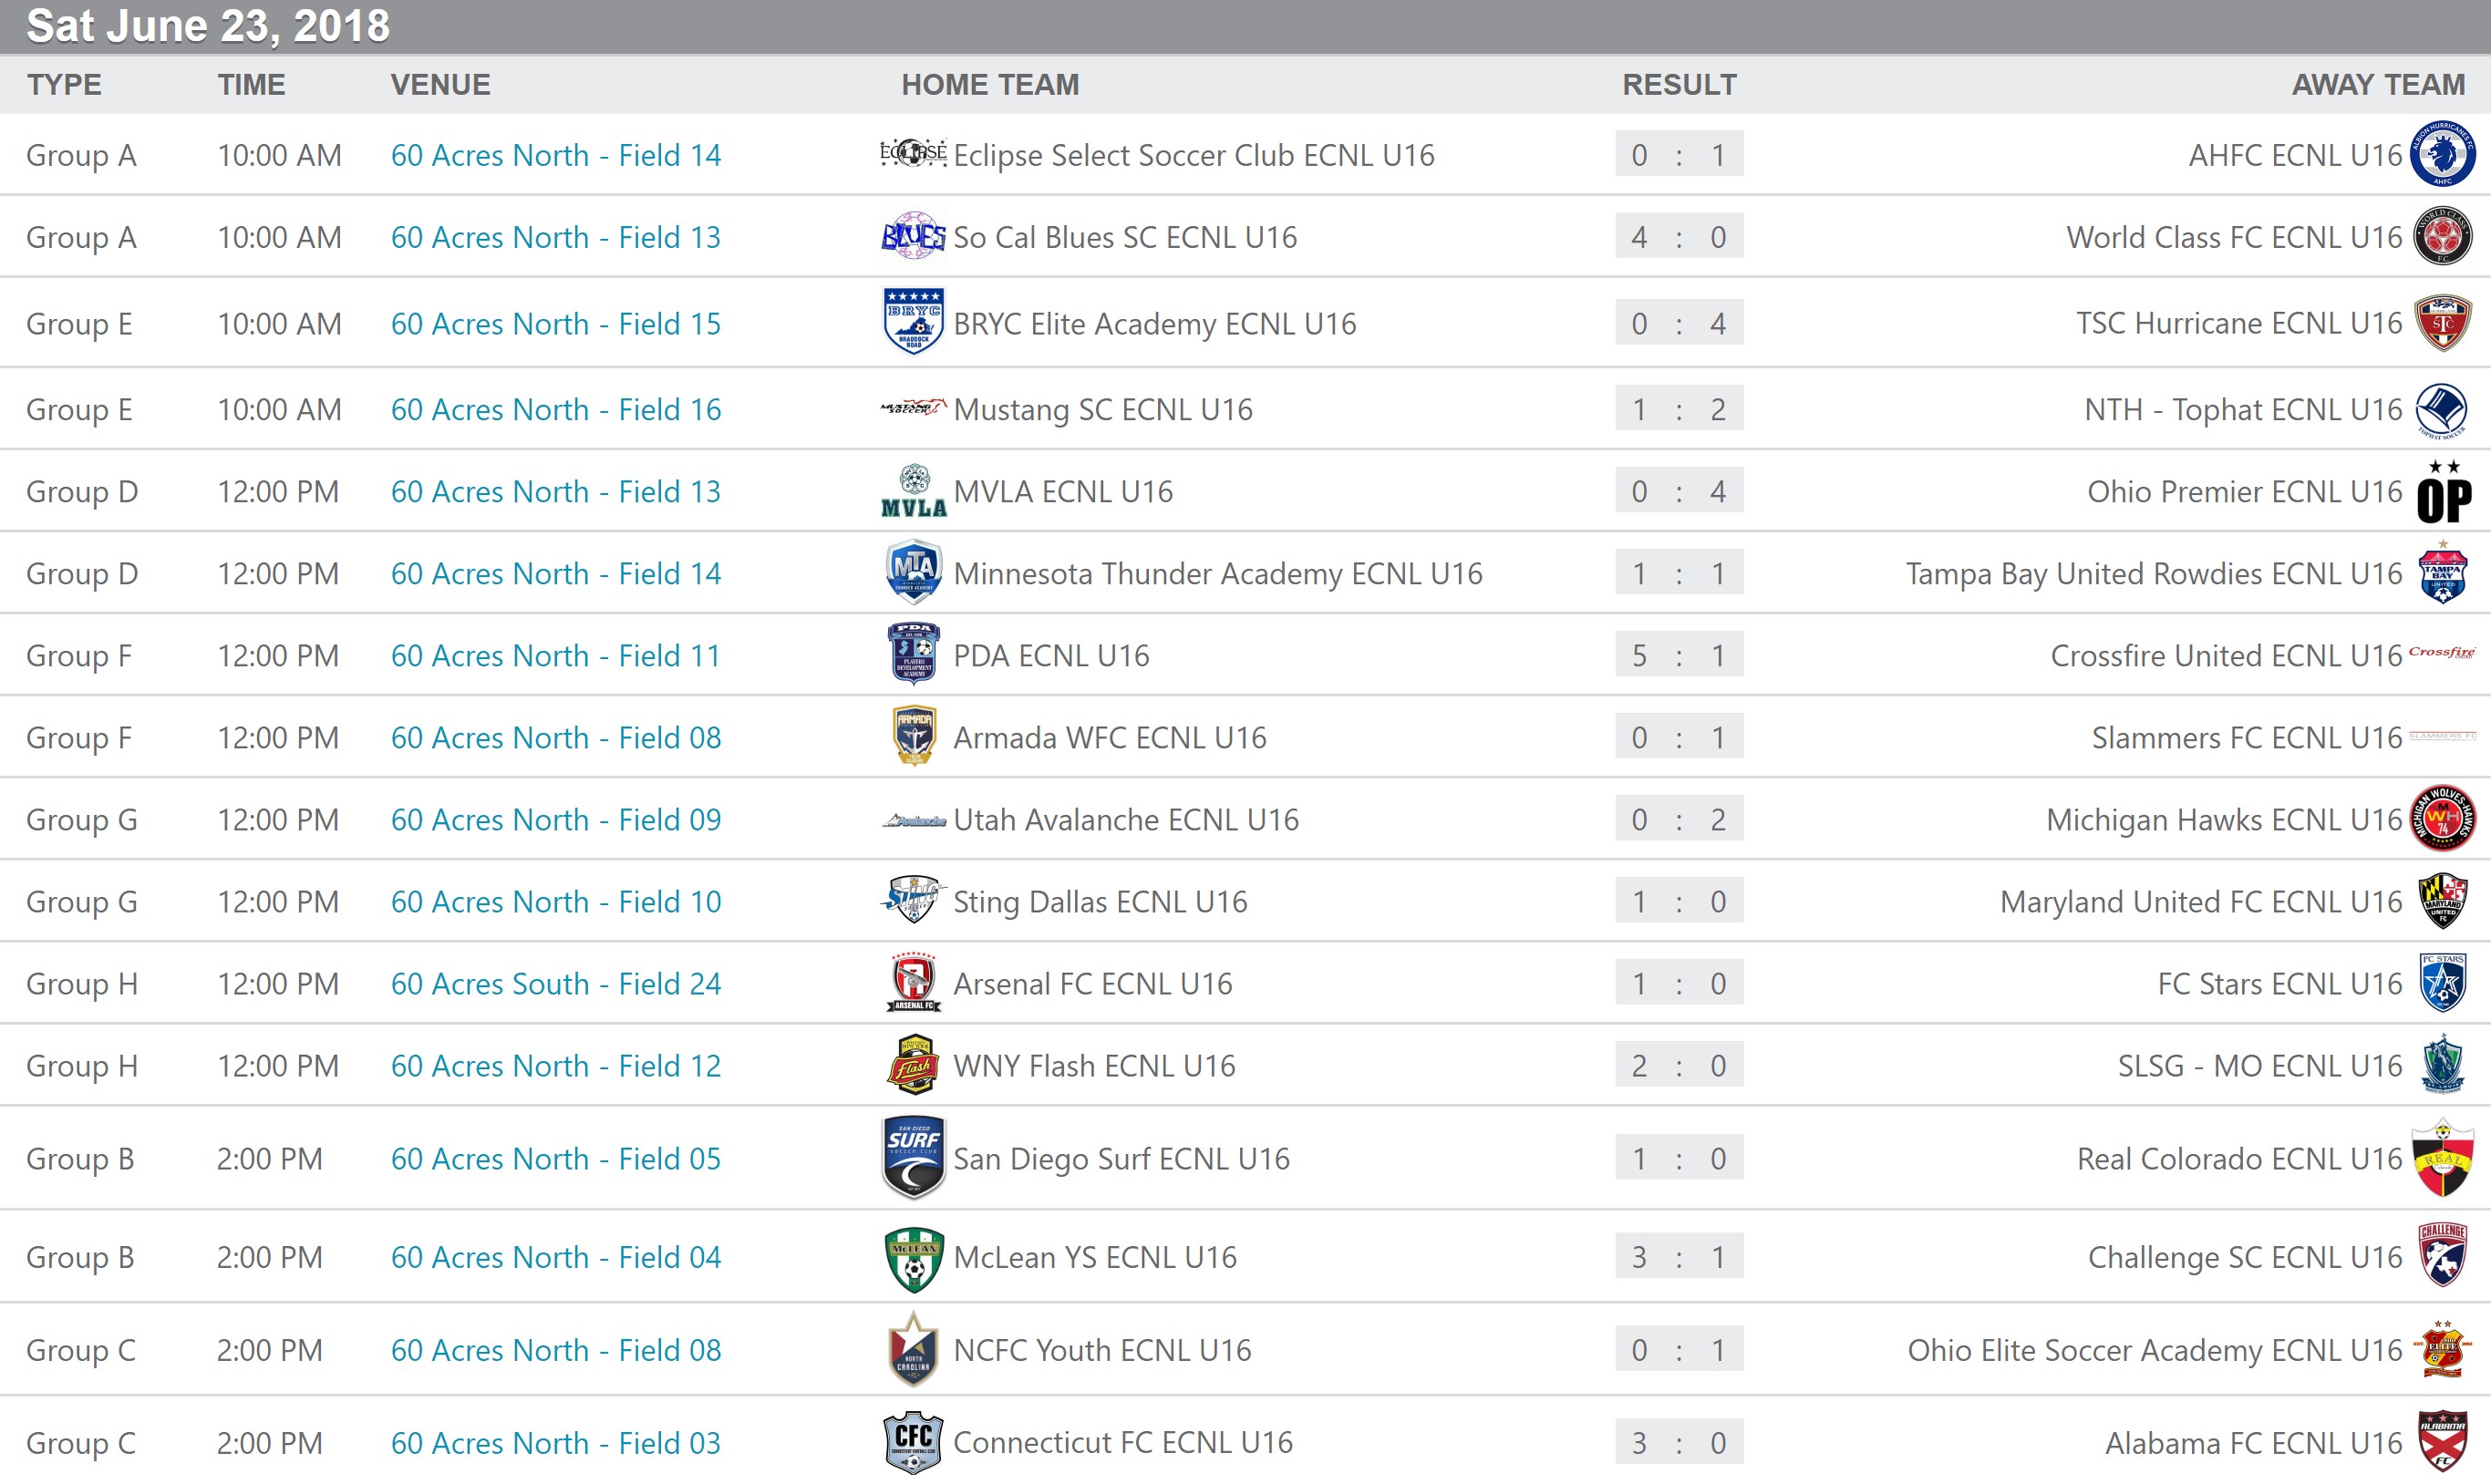Screen dimensions: 2491x1484
Task: Click the HOME TEAM column header
Action: click(x=990, y=85)
